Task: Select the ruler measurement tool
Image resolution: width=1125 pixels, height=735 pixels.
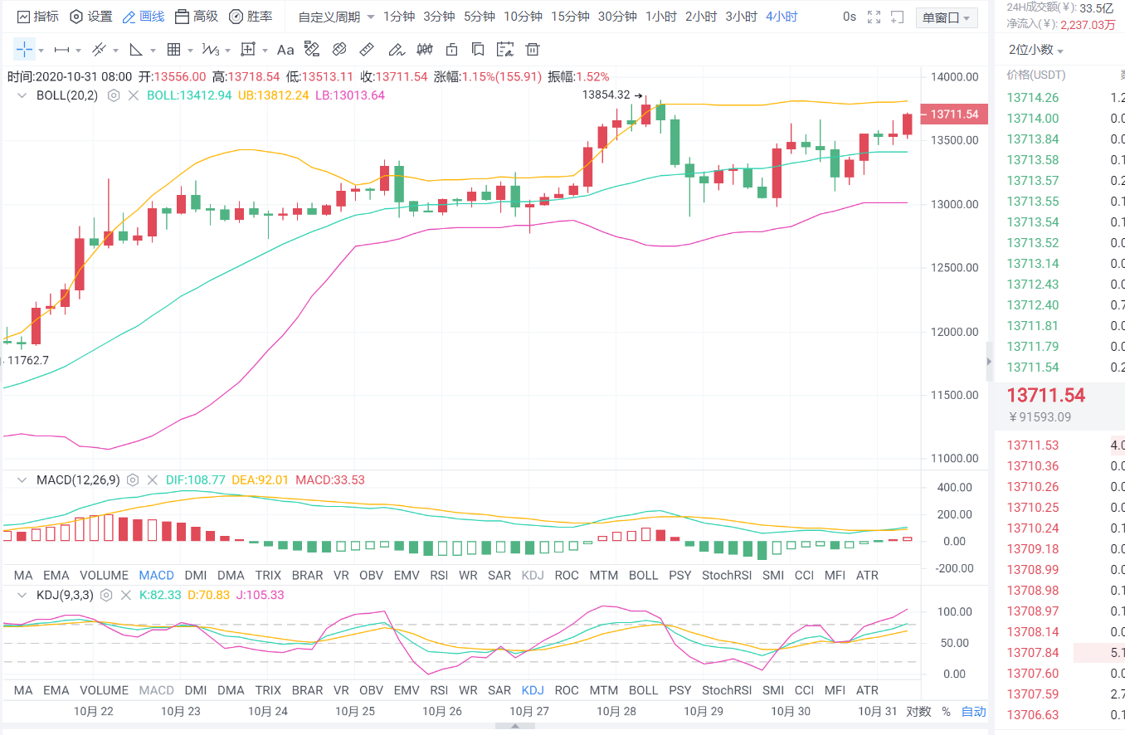Action: (x=366, y=49)
